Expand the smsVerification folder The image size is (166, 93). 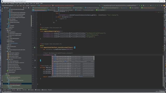tap(7, 47)
